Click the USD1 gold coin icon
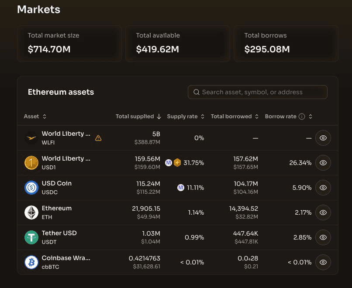 pyautogui.click(x=31, y=163)
